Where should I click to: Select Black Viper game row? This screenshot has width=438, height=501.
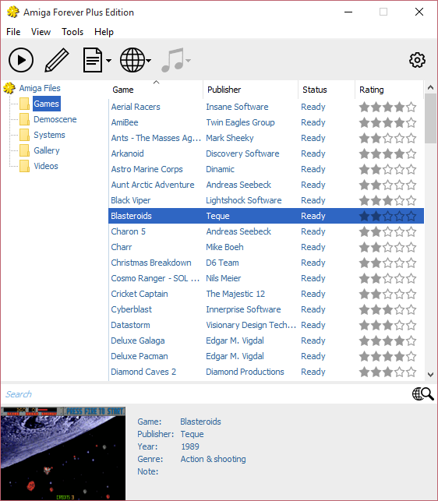pyautogui.click(x=267, y=200)
